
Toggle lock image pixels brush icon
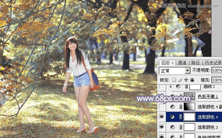coord(180,80)
